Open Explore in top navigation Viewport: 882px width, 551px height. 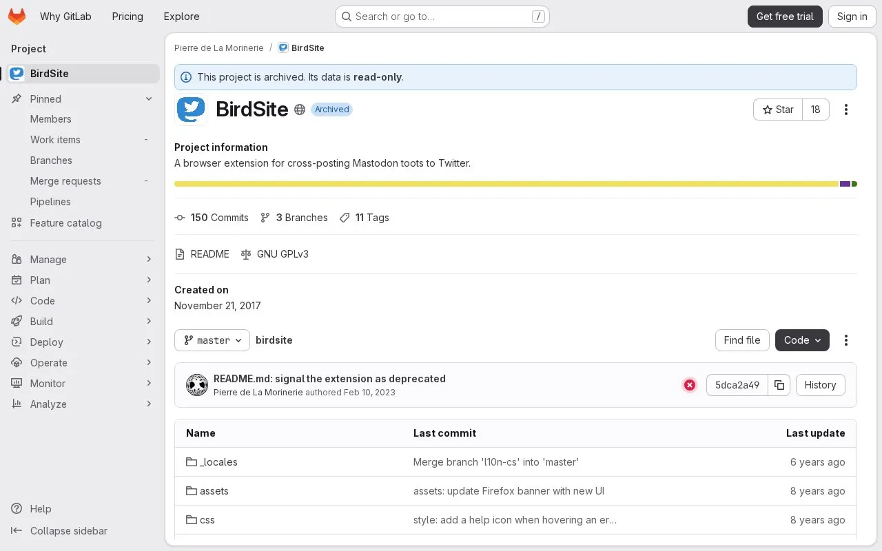tap(181, 17)
